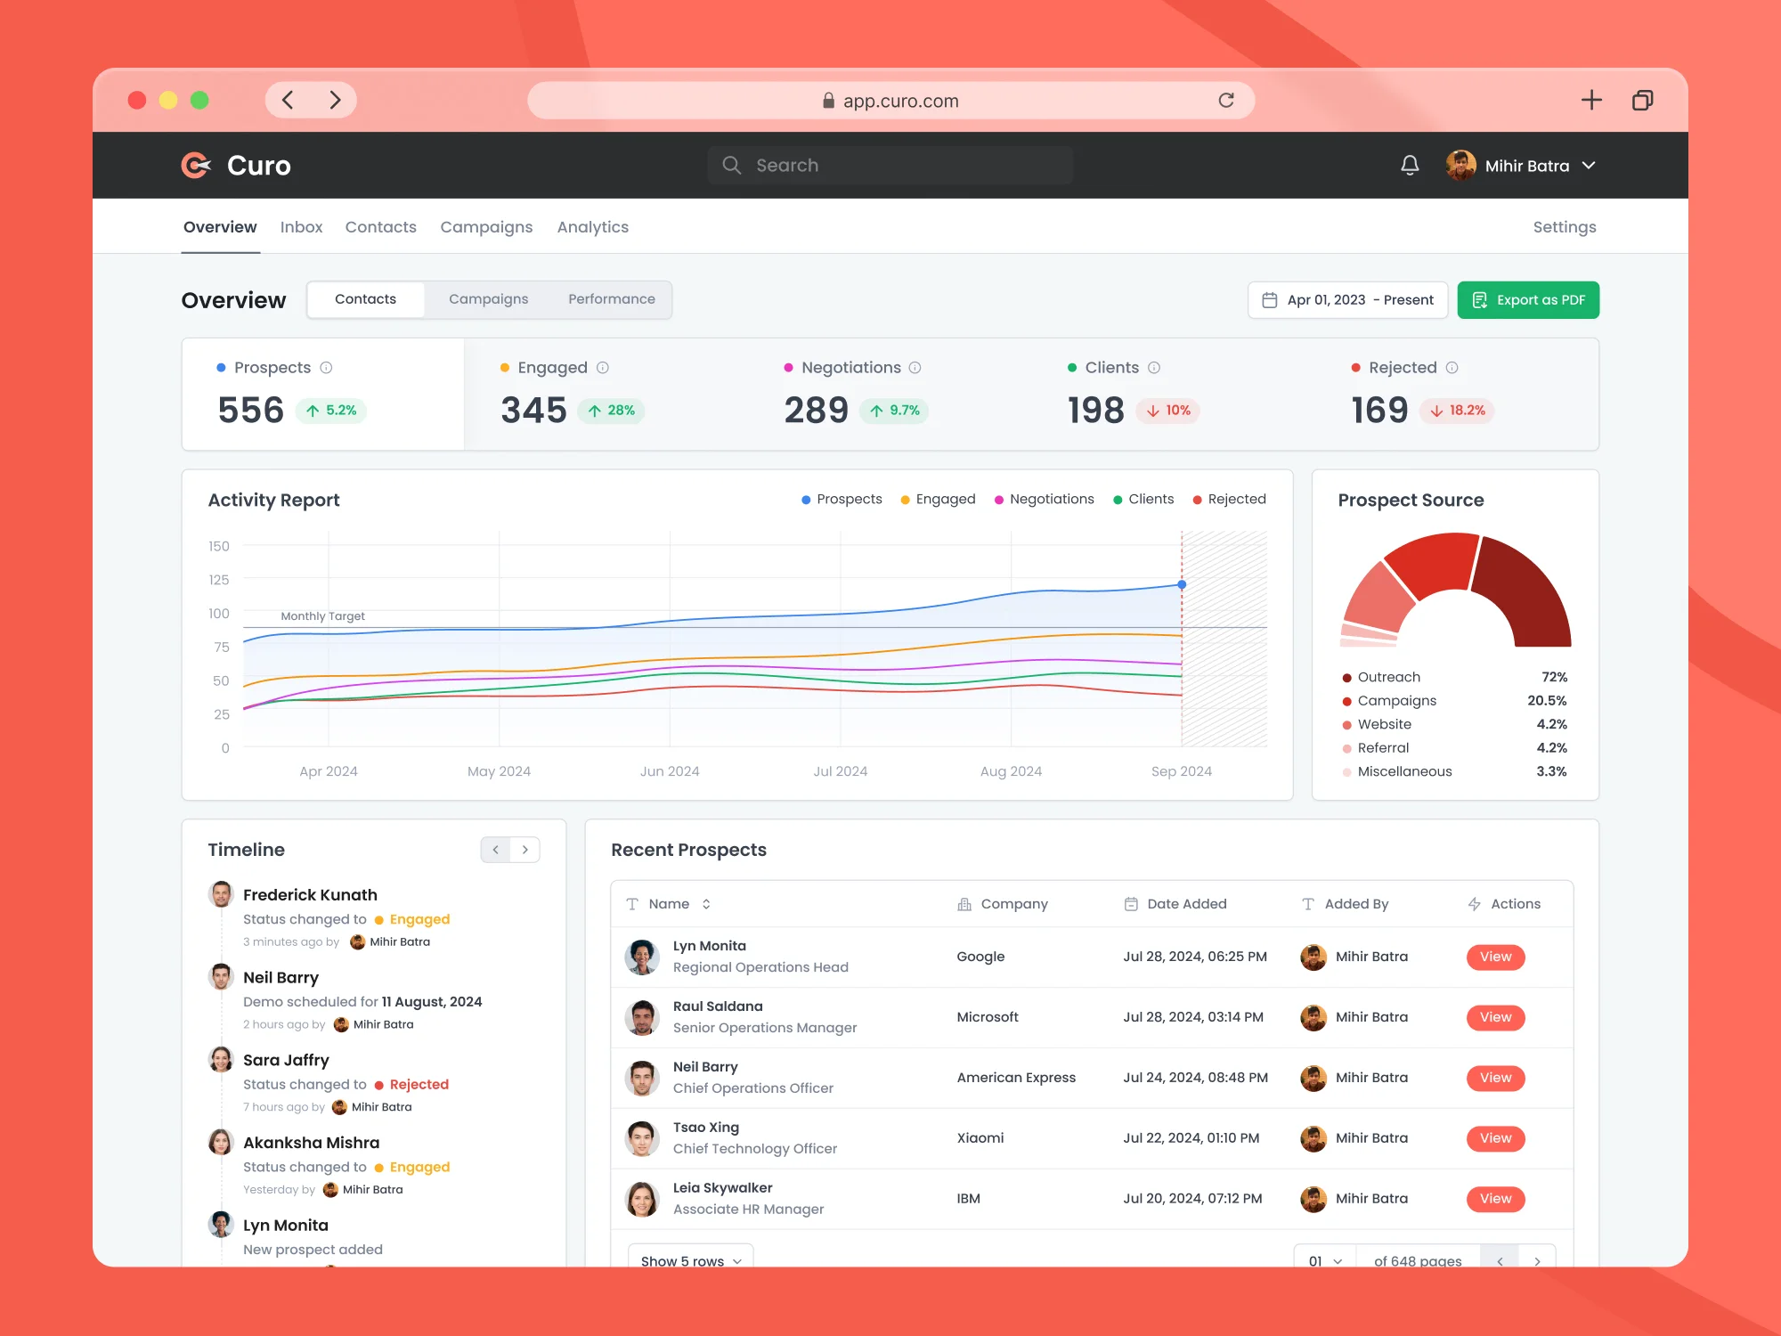Click the Website legend color dot
The width and height of the screenshot is (1781, 1336).
[x=1347, y=725]
